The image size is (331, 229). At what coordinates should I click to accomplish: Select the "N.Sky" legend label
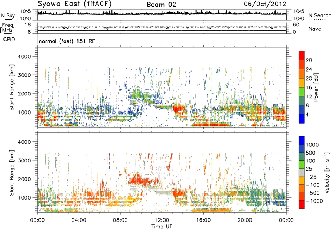click(x=8, y=15)
